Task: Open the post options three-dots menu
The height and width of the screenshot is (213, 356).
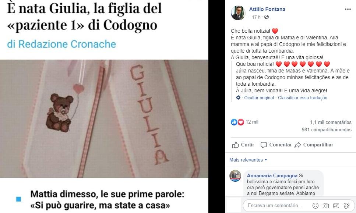Action: 348,9
